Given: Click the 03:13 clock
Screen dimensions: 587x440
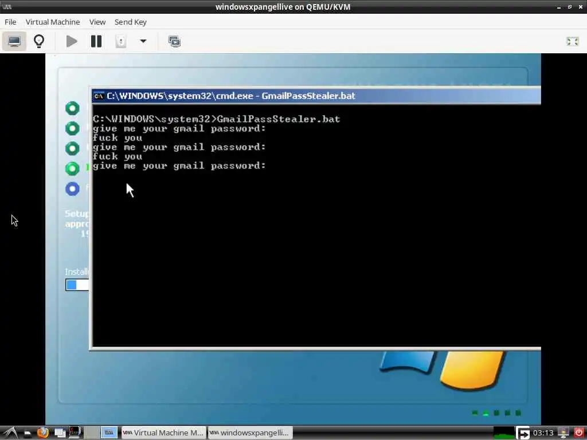Looking at the screenshot, I should [543, 433].
